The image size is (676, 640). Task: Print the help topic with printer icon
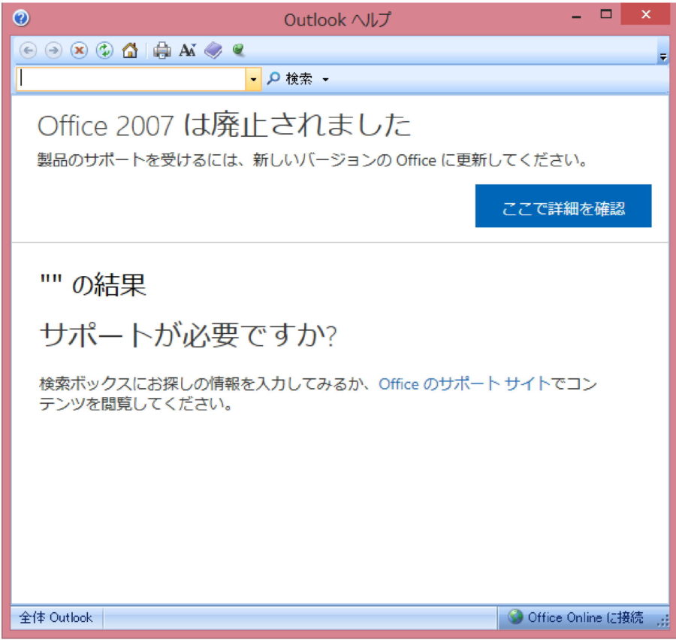tap(162, 50)
